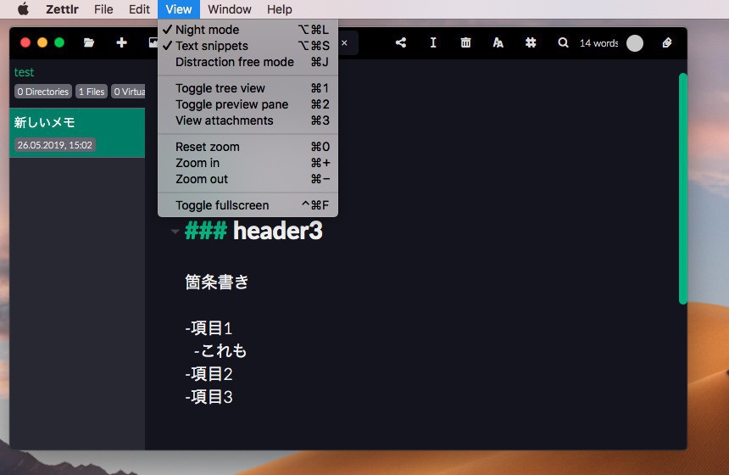Select the test directory in sidebar

click(25, 72)
